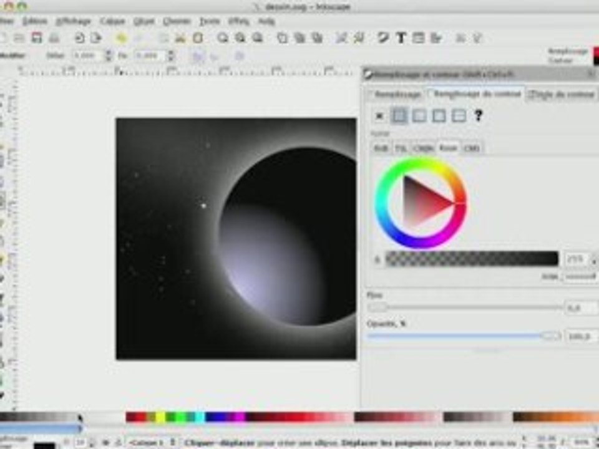Click the Fin angle spinner arrows

[x=170, y=56]
